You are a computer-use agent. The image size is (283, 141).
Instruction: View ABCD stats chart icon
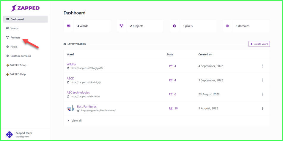pyautogui.click(x=171, y=80)
